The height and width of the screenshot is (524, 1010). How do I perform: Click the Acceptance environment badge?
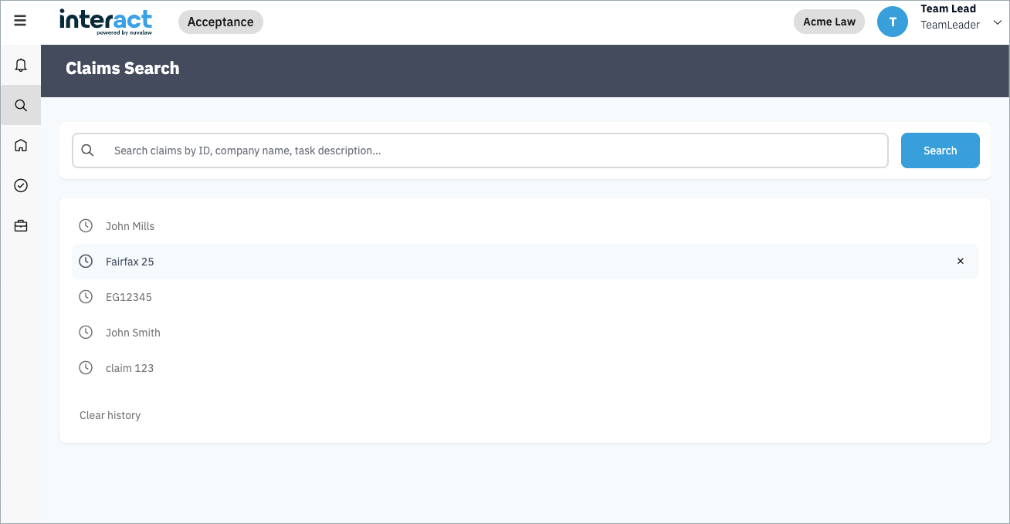coord(220,22)
